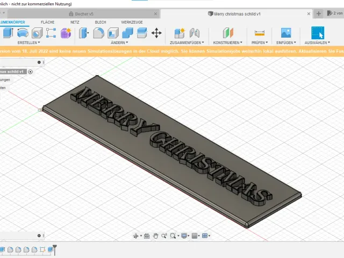This screenshot has height=258, width=344.
Task: Expand the Grid and Snaps dropdown arrow
Action: 199,236
